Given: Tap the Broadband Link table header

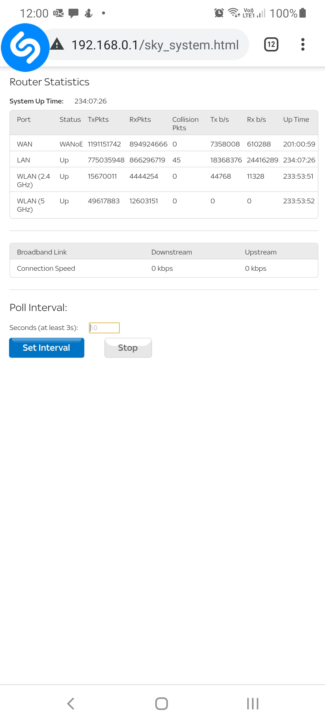Looking at the screenshot, I should pyautogui.click(x=42, y=252).
